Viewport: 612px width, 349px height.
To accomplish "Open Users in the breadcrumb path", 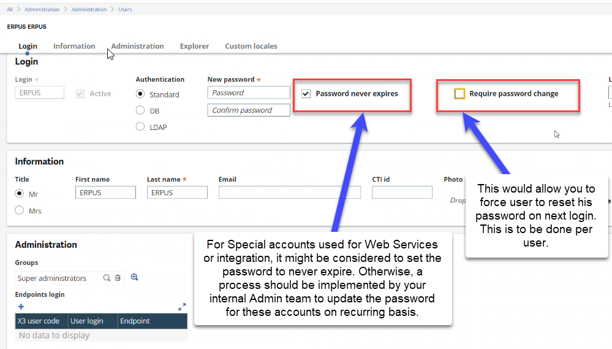I will 125,10.
